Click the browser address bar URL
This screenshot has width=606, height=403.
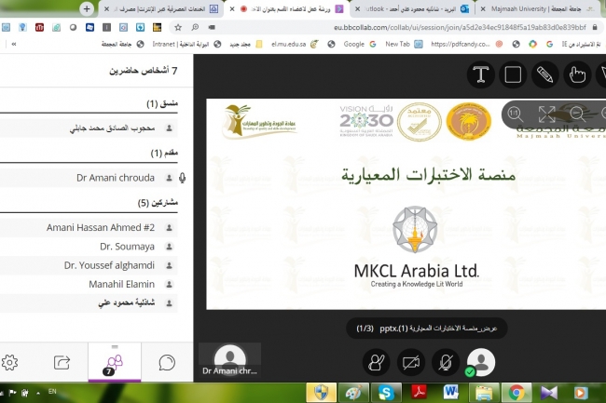[x=460, y=27]
